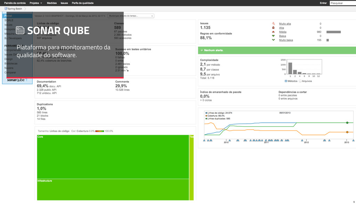The width and height of the screenshot is (356, 204).
Task: Click the event marker right after 2010 tick
Action: [x=229, y=140]
